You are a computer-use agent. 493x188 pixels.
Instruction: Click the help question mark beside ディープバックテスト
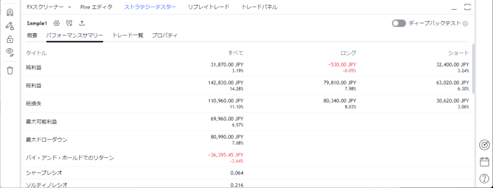(x=466, y=23)
